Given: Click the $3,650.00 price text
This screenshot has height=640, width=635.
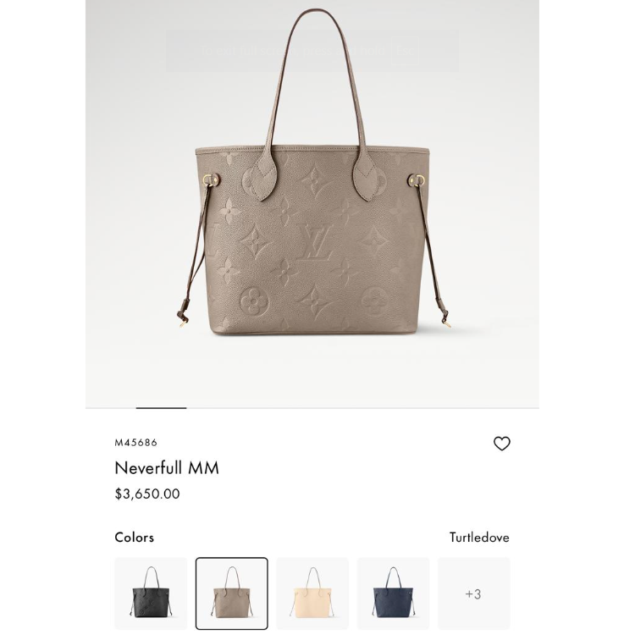Looking at the screenshot, I should 147,494.
